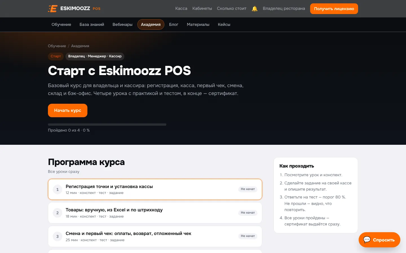Open the Блог tab
This screenshot has height=253, width=406.
pyautogui.click(x=174, y=24)
